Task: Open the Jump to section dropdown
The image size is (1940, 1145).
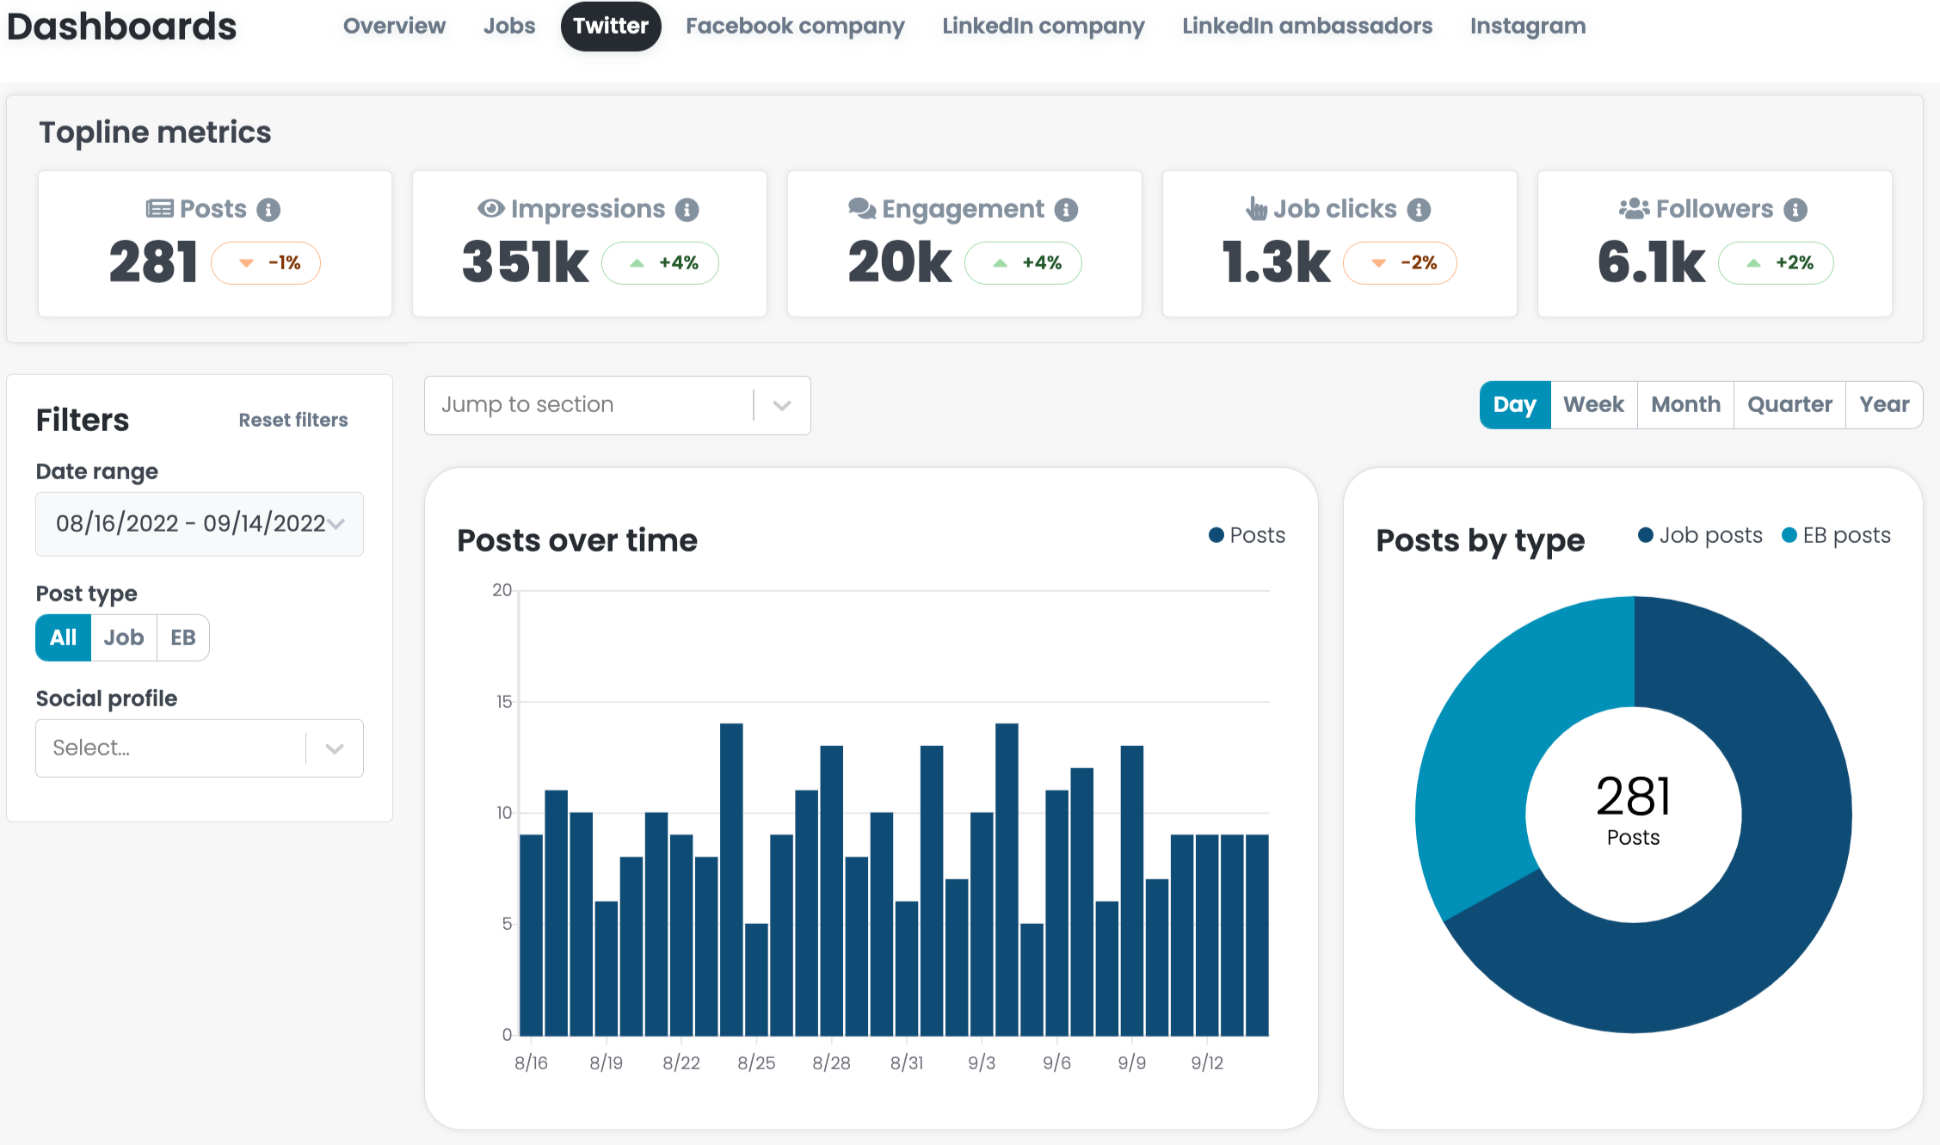Action: [x=618, y=405]
